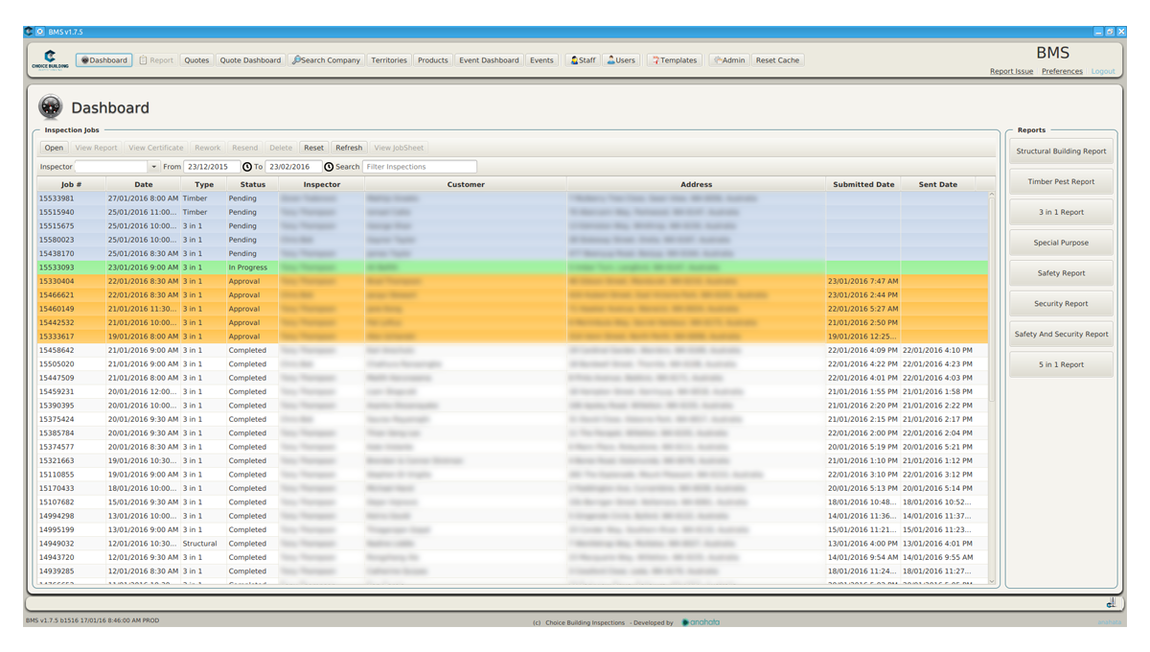Sort by the Status column header
Viewport: 1150px width, 652px height.
click(x=253, y=184)
